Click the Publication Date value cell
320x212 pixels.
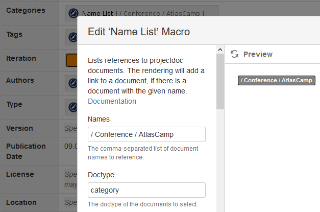point(70,146)
